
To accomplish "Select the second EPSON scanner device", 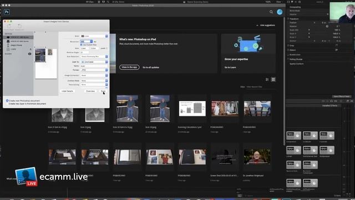I will pos(18,41).
